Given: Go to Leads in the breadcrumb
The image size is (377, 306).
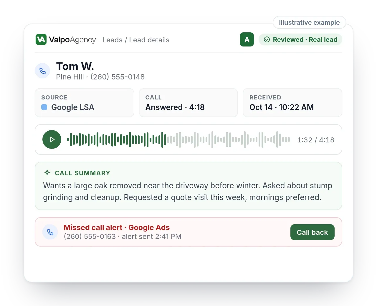Looking at the screenshot, I should [112, 40].
